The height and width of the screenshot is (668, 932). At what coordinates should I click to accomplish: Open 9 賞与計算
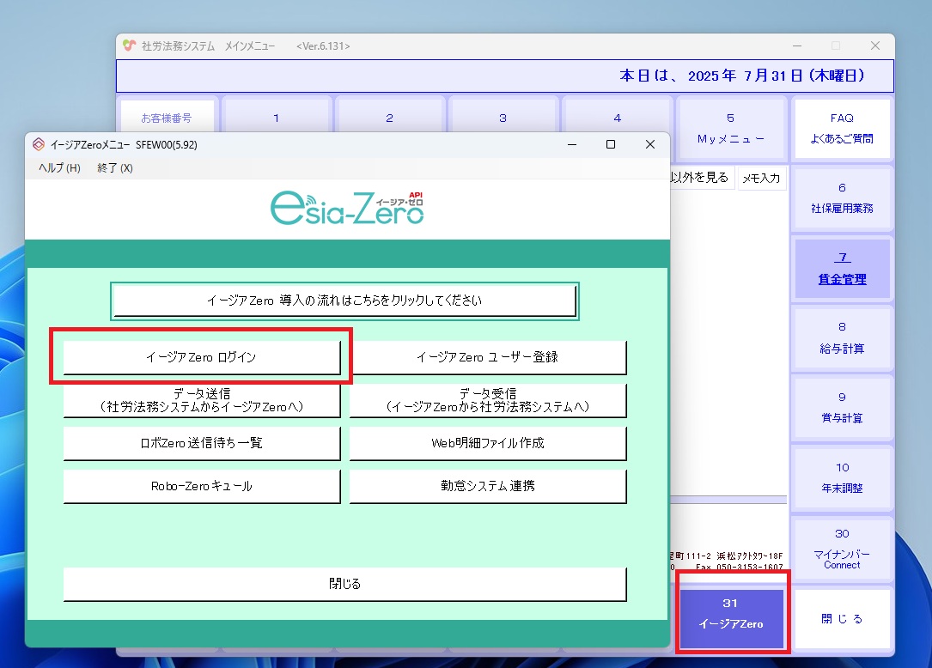point(843,407)
